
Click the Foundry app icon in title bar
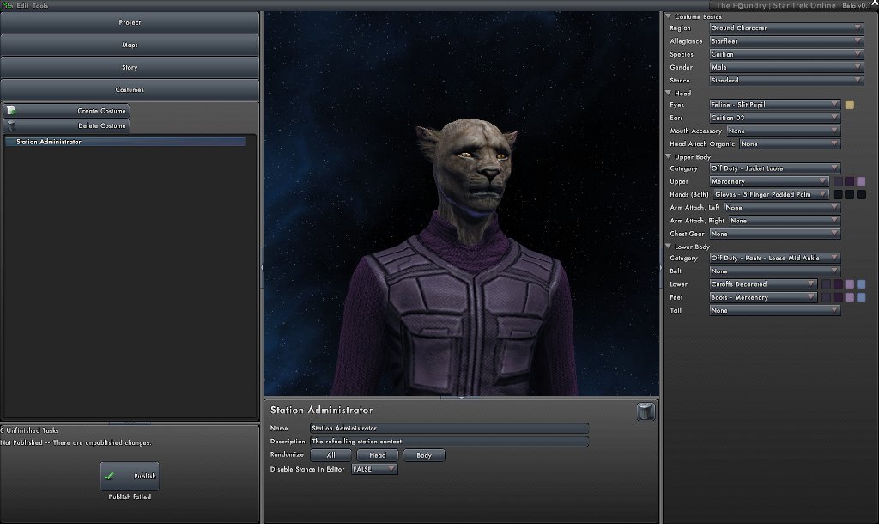point(7,5)
